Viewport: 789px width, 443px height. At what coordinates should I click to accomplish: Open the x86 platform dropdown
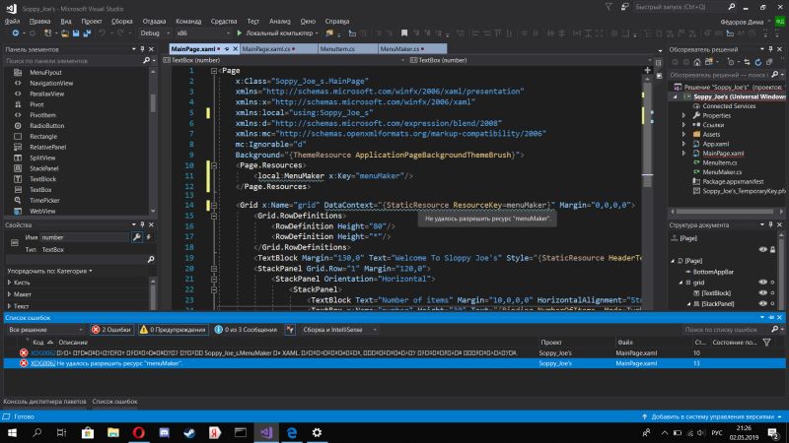coord(203,33)
